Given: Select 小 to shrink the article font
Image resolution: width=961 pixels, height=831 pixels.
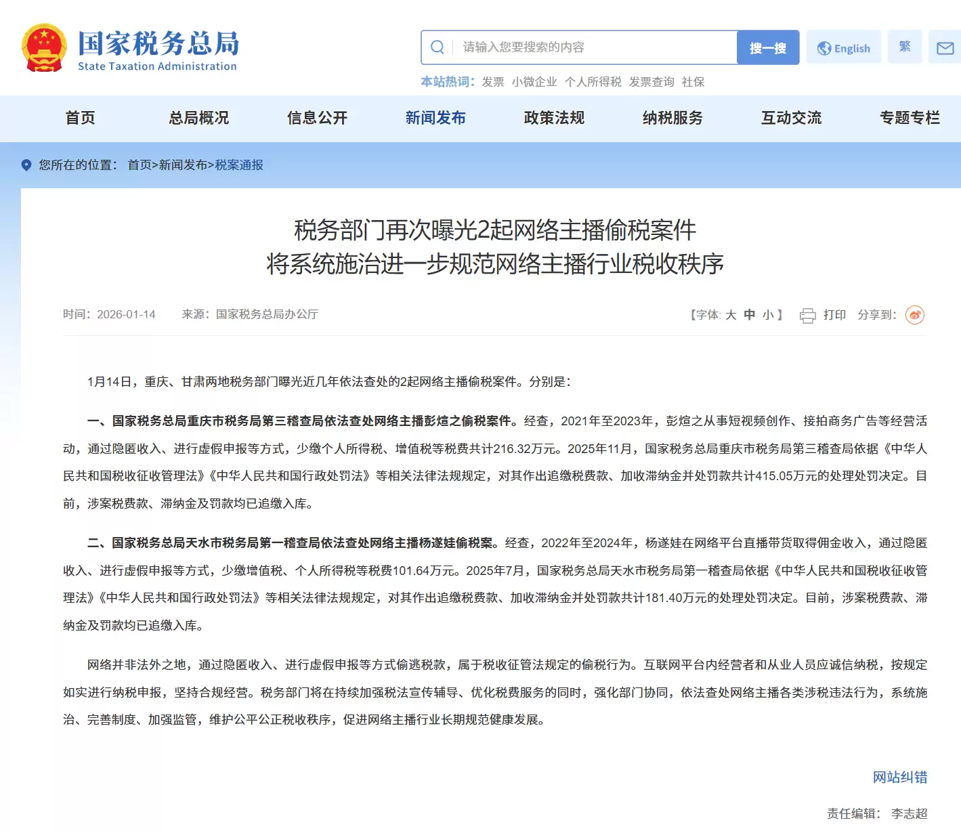Looking at the screenshot, I should point(768,314).
